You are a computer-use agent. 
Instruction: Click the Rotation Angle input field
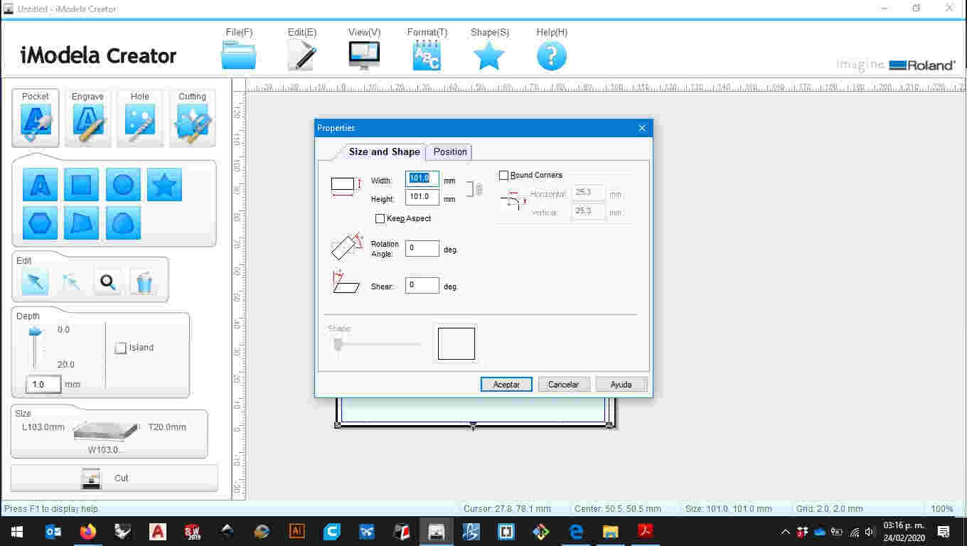point(422,248)
